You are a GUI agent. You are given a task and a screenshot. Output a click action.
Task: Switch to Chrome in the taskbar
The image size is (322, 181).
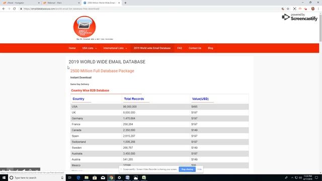pos(111,177)
